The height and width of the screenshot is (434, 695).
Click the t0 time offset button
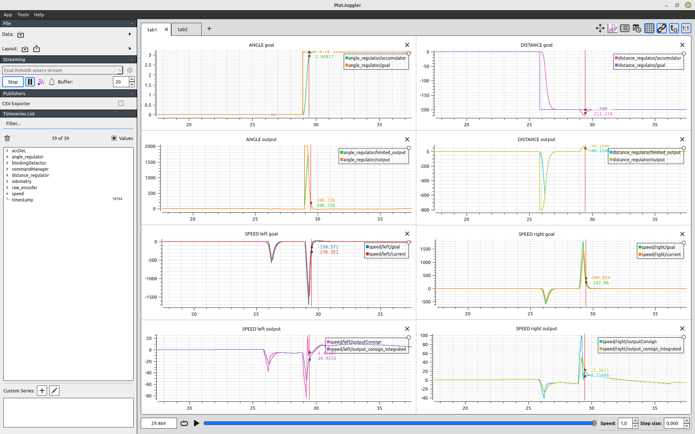(674, 29)
